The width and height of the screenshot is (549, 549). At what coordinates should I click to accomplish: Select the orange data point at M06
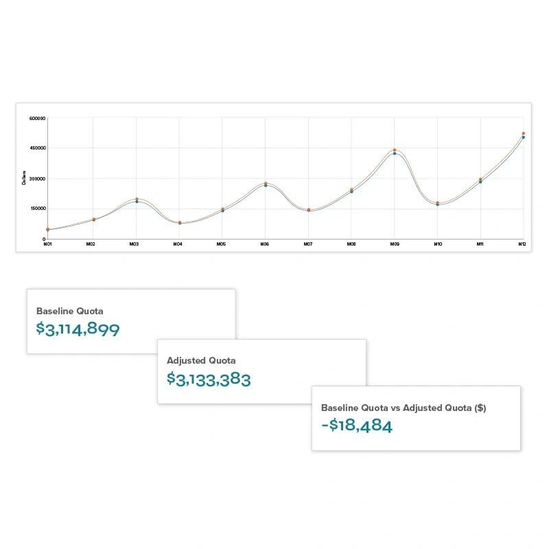266,183
